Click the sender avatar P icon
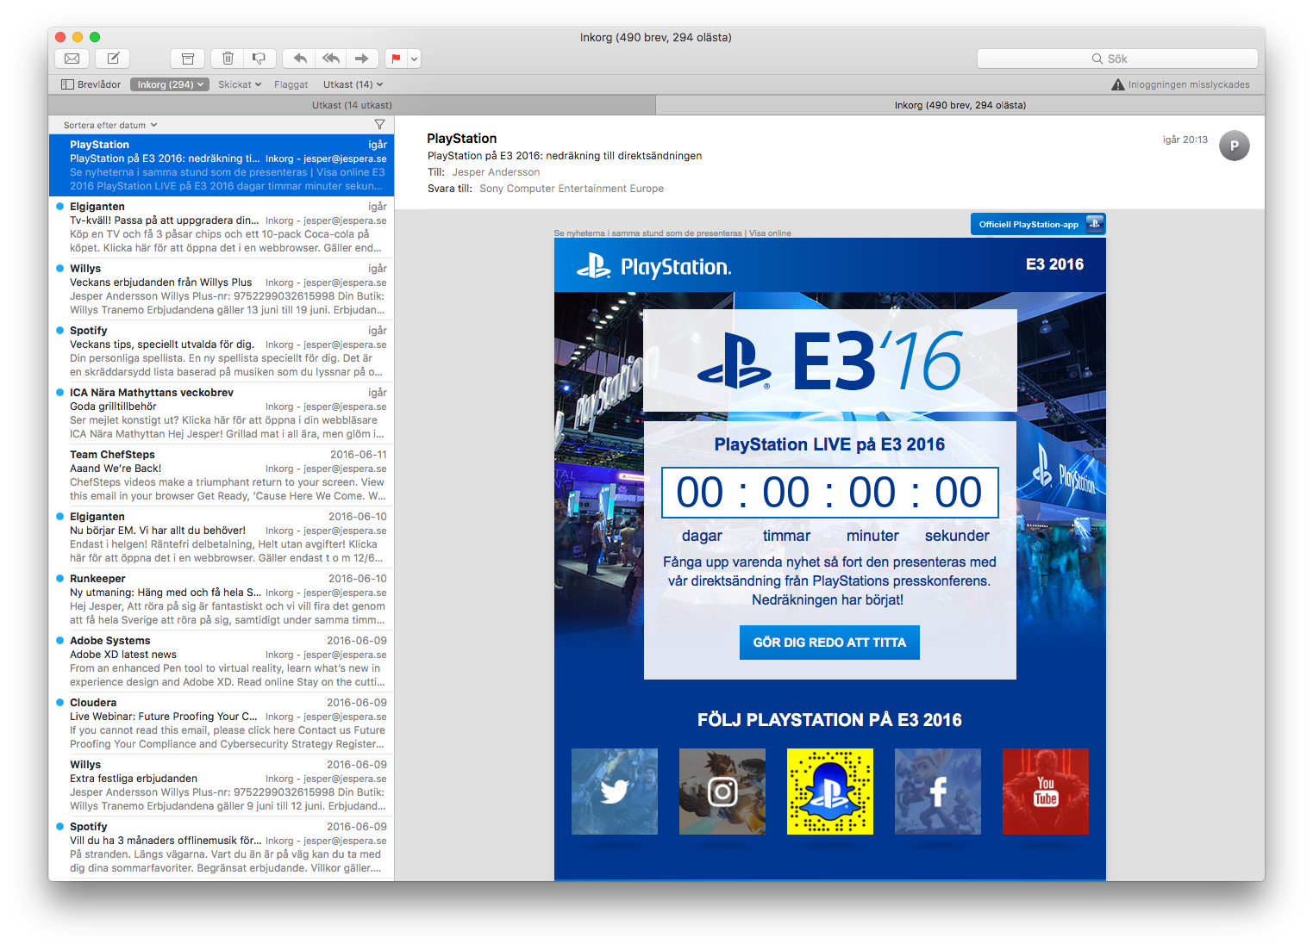This screenshot has width=1313, height=950. (x=1235, y=146)
